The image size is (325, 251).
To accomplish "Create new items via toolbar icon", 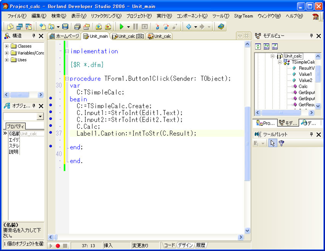I will click(42, 27).
